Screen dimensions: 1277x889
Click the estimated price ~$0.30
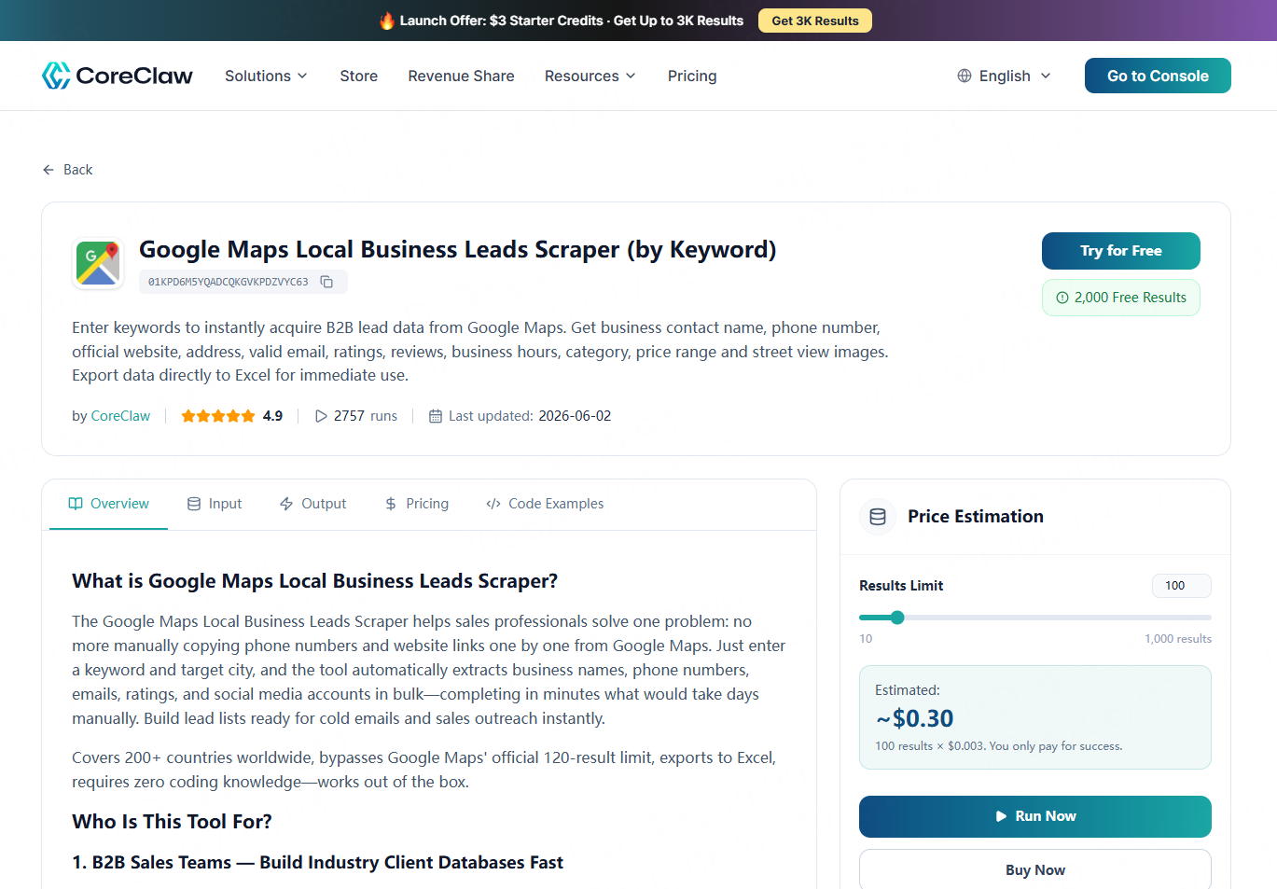(914, 718)
